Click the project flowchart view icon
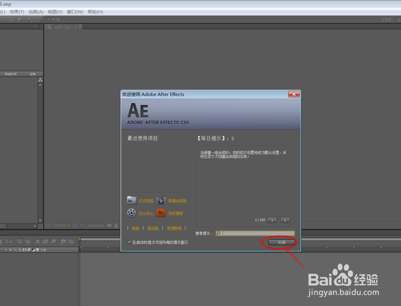This screenshot has height=306, width=401. pos(40,80)
